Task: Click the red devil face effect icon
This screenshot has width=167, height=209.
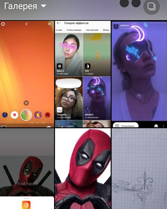Action: pyautogui.click(x=48, y=115)
